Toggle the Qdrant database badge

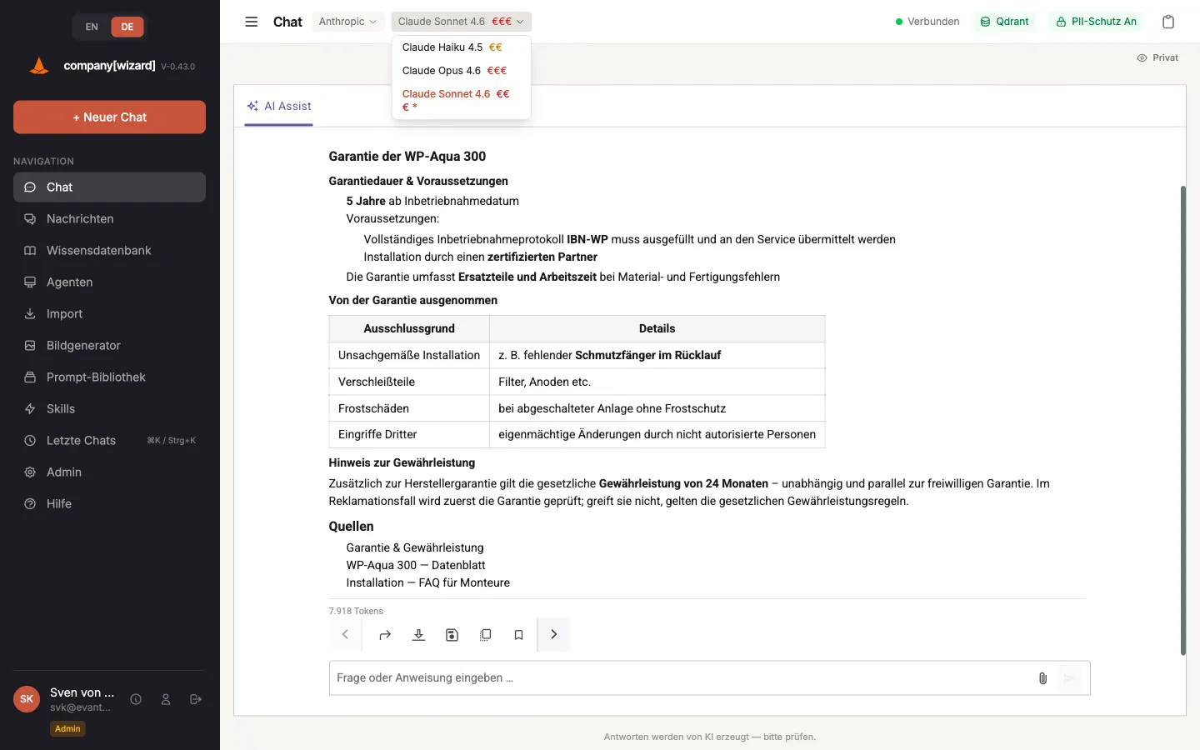tap(1005, 22)
